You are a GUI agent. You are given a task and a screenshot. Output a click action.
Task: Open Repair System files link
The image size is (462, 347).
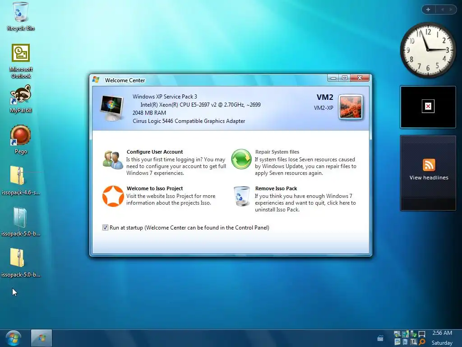coord(277,152)
